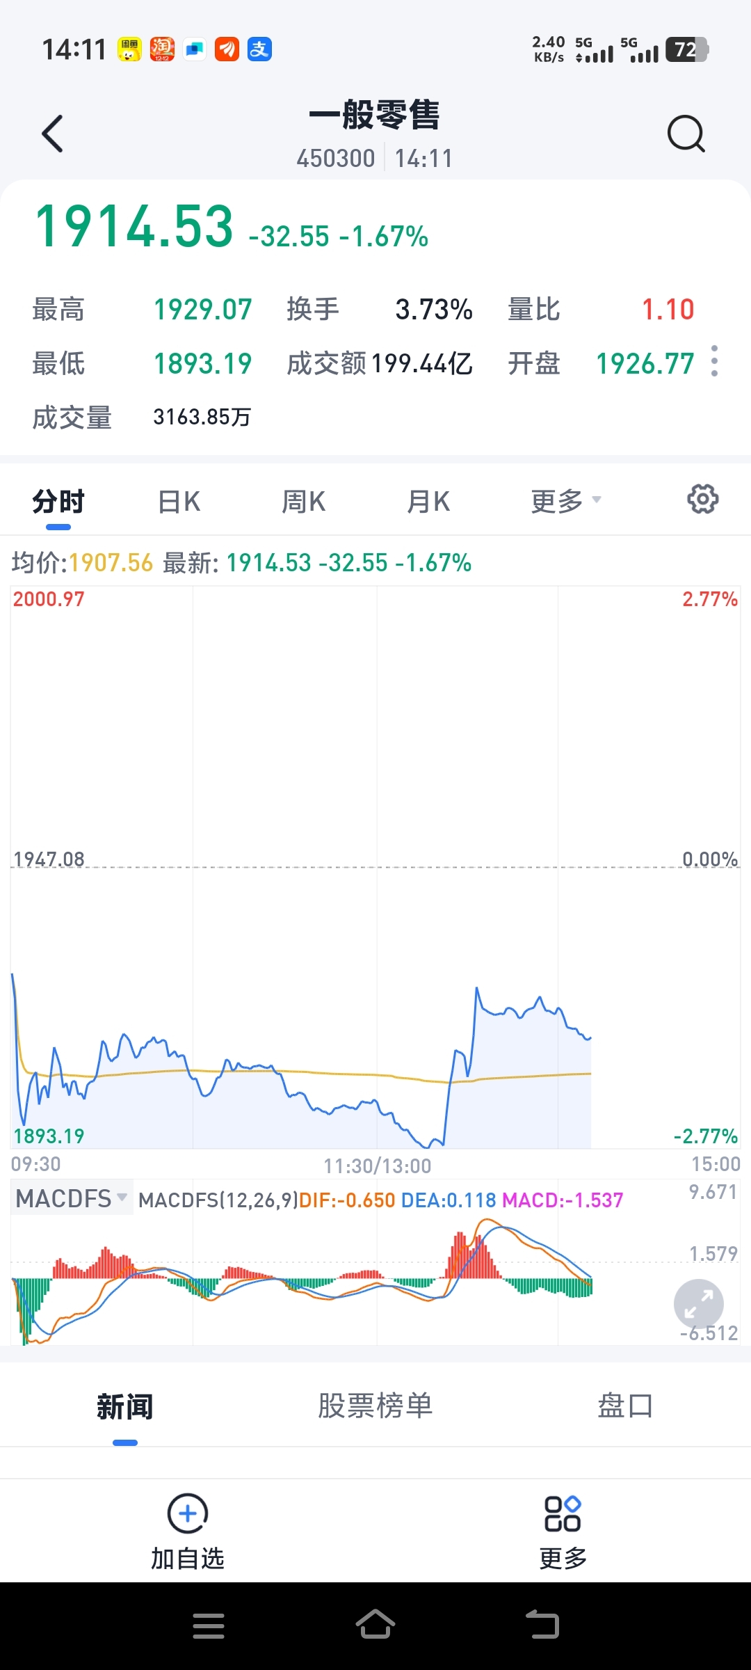Select the 新闻 tab
Image resolution: width=751 pixels, height=1670 pixels.
125,1407
